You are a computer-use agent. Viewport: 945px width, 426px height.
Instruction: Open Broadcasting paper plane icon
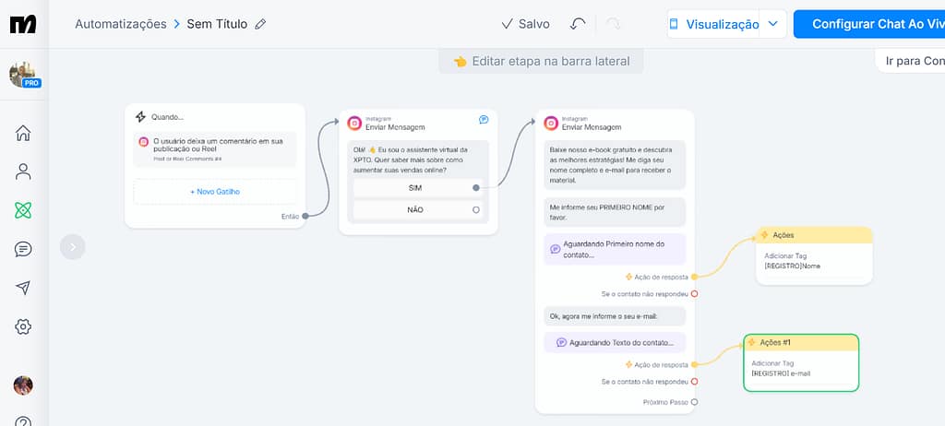(23, 288)
